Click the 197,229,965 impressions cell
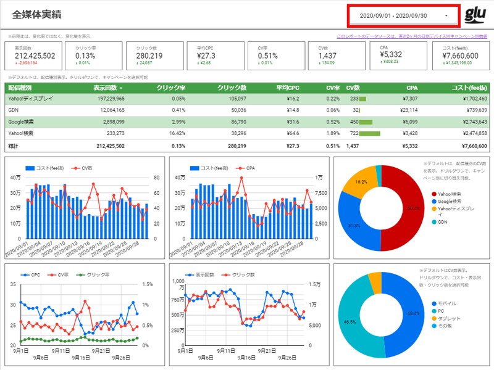The width and height of the screenshot is (494, 370). [x=111, y=99]
